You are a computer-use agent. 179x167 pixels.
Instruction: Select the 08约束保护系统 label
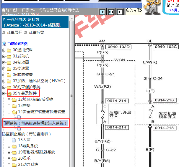[x=27, y=87]
